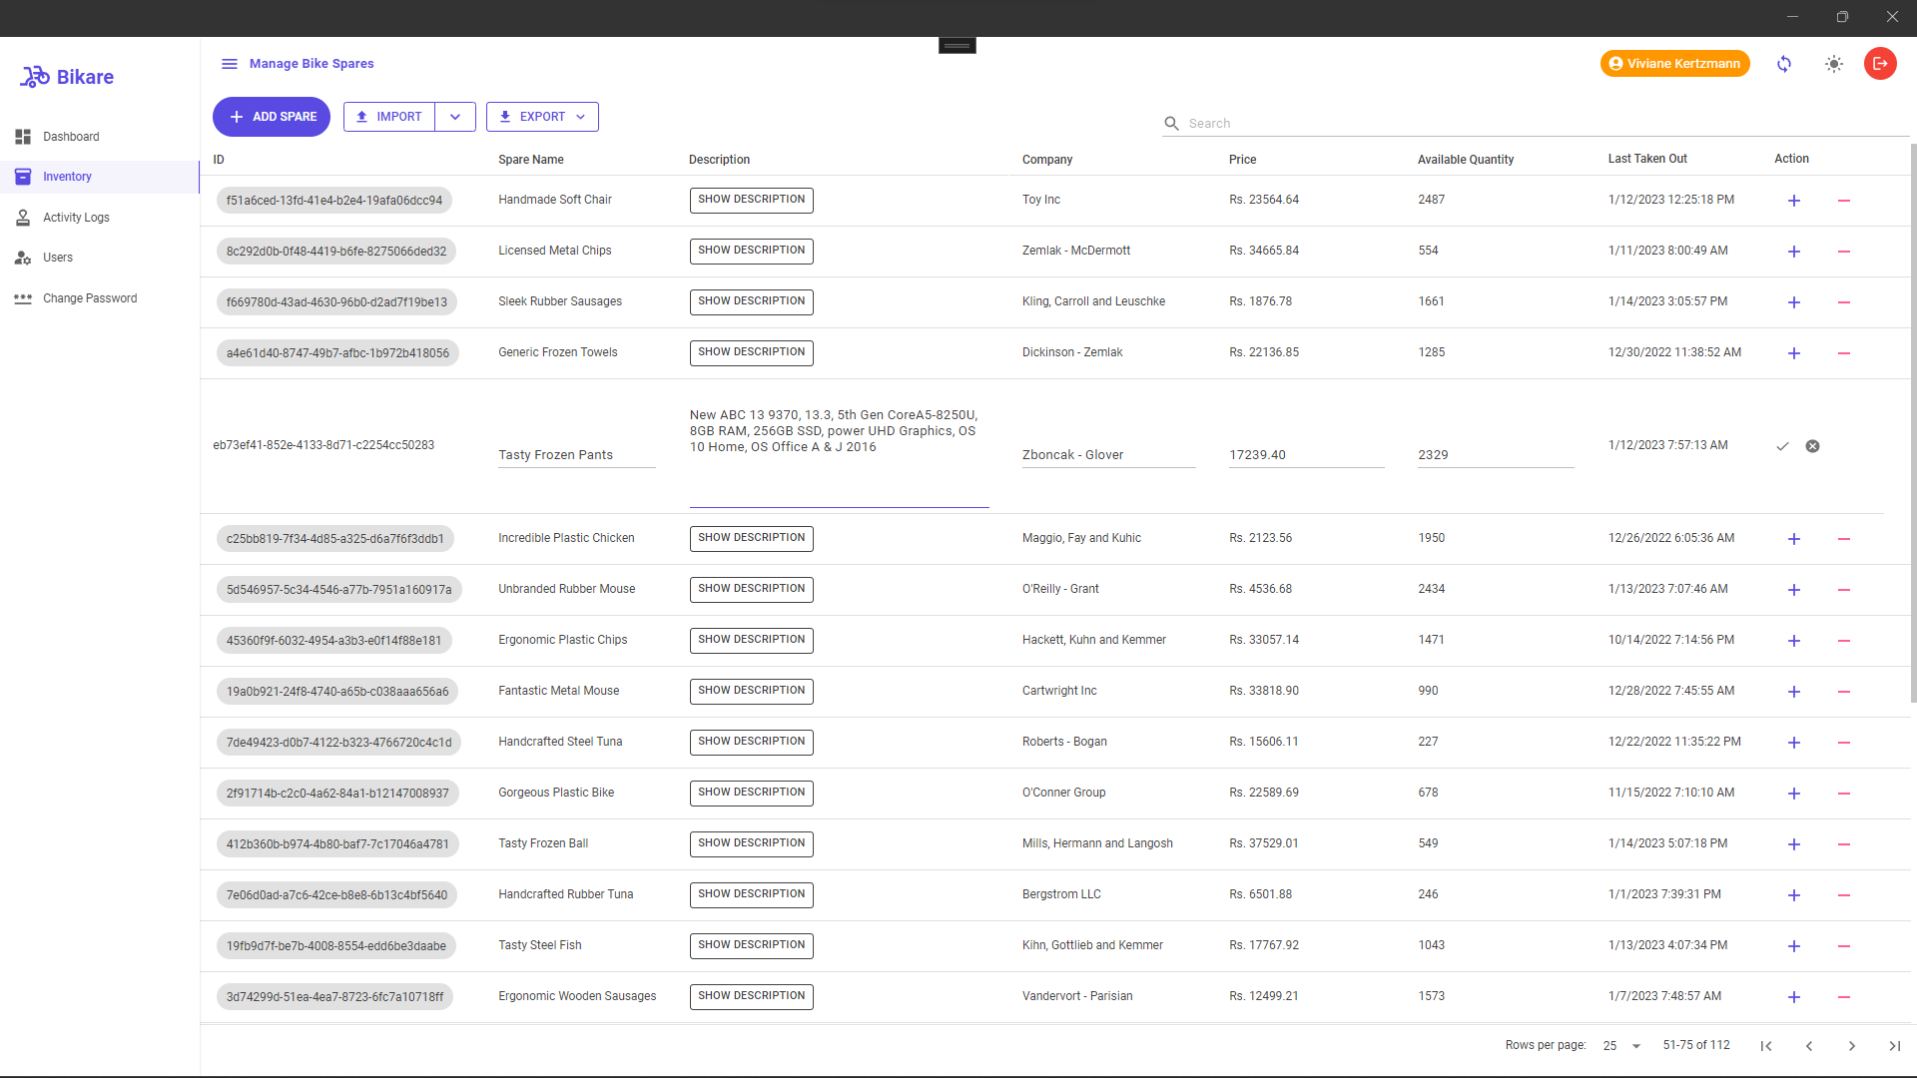Toggle the light/dark theme icon

[x=1834, y=64]
